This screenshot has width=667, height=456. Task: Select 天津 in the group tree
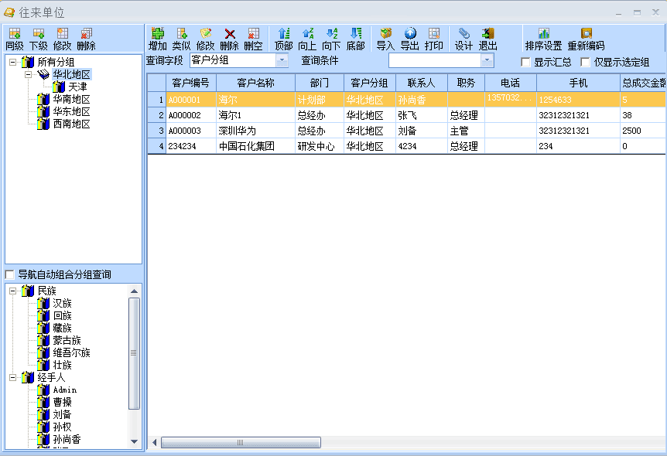coord(77,87)
